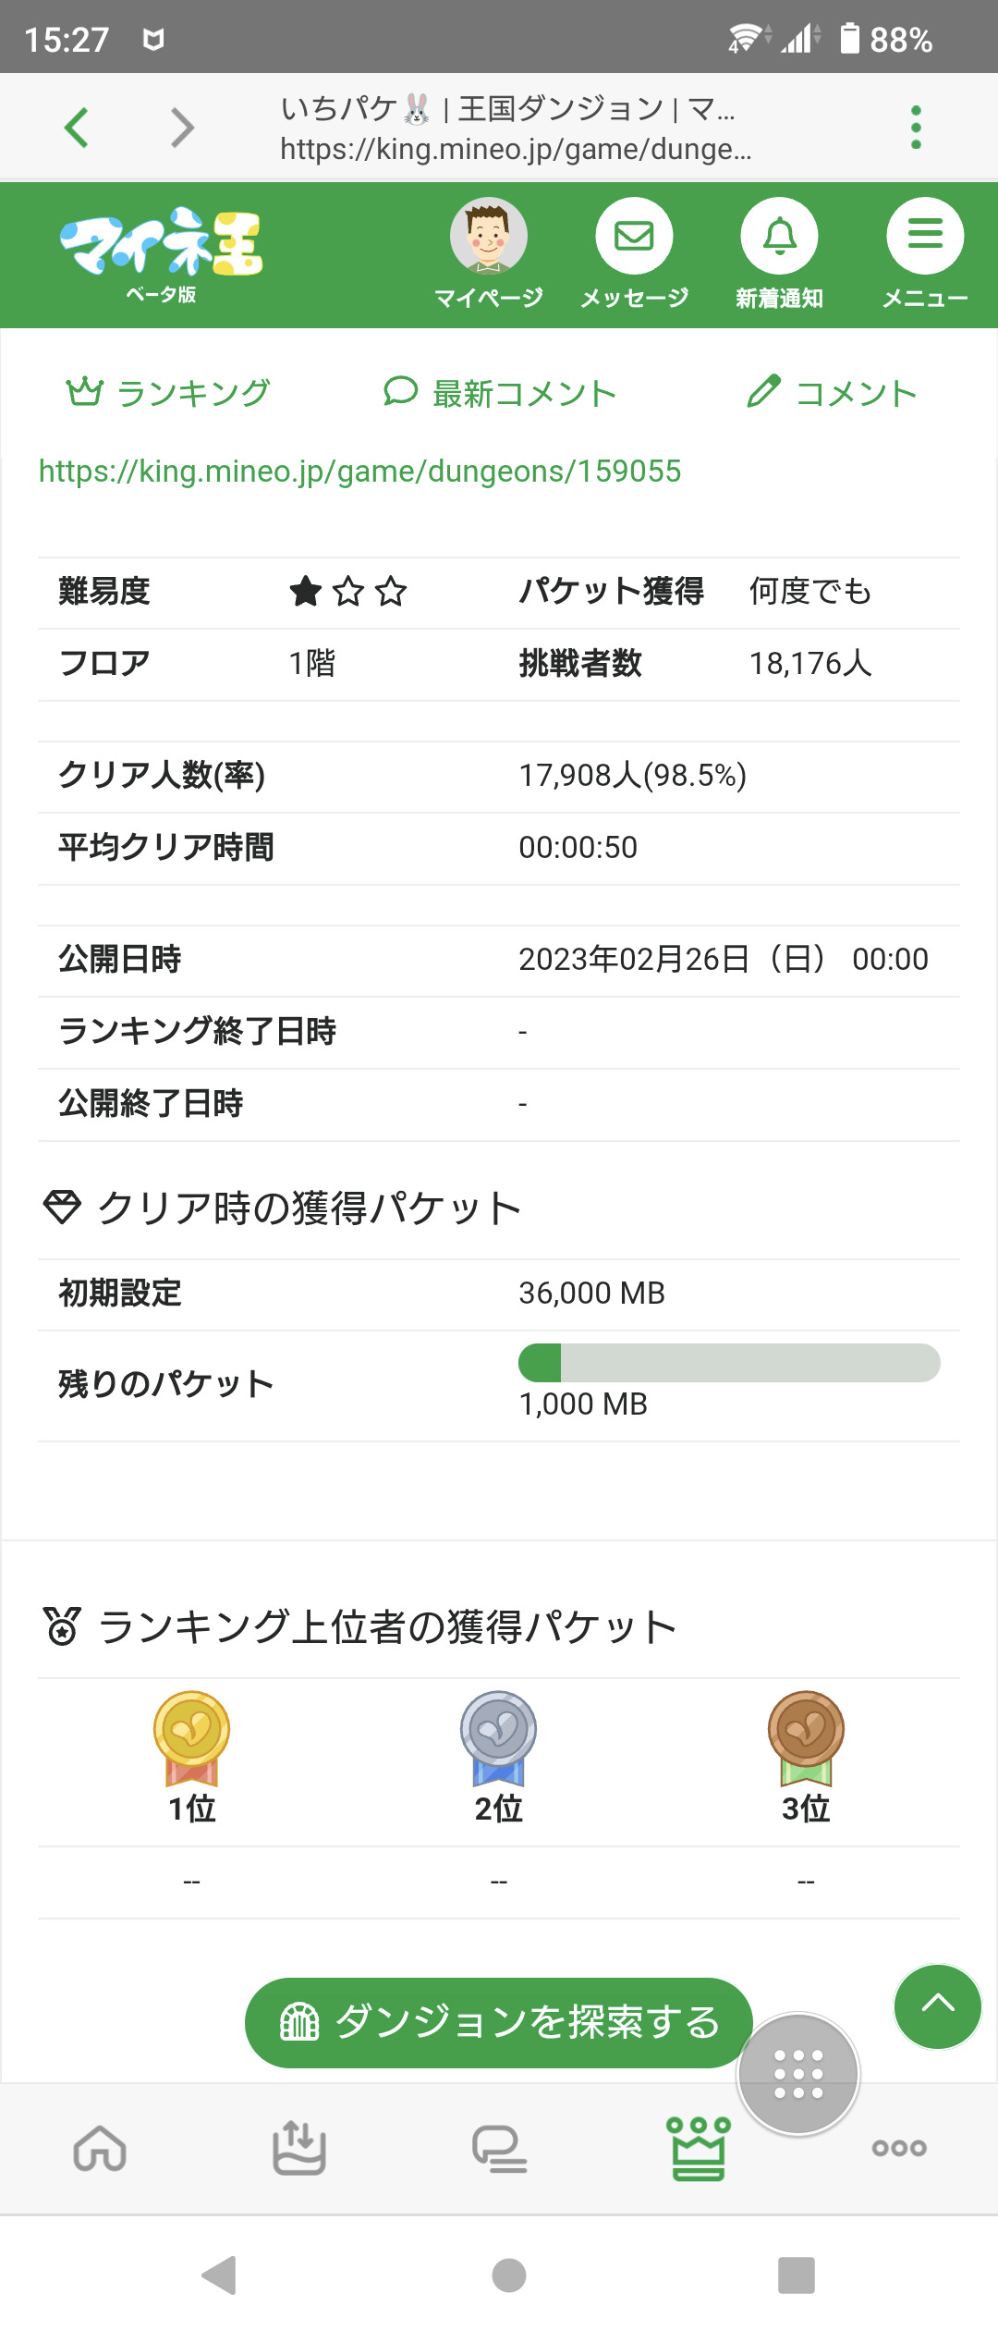Open the hamburger Menu icon
Image resolution: width=998 pixels, height=2330 pixels.
pyautogui.click(x=924, y=237)
